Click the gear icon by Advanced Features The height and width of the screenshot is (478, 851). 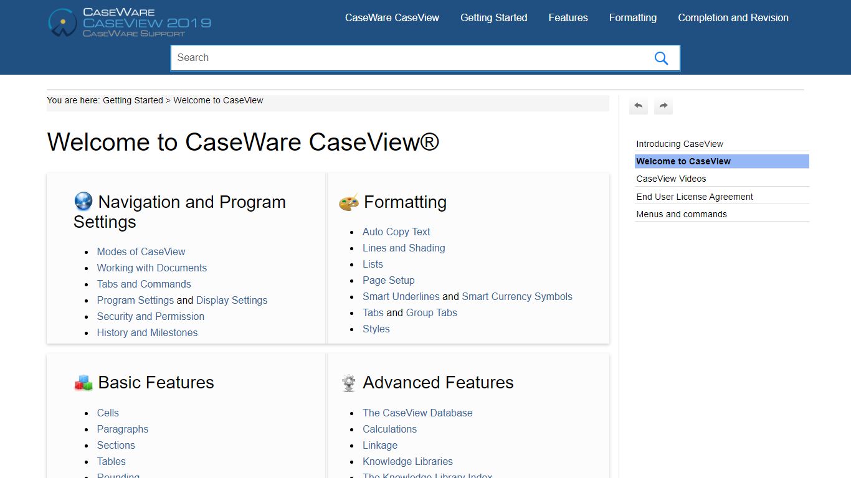(349, 383)
